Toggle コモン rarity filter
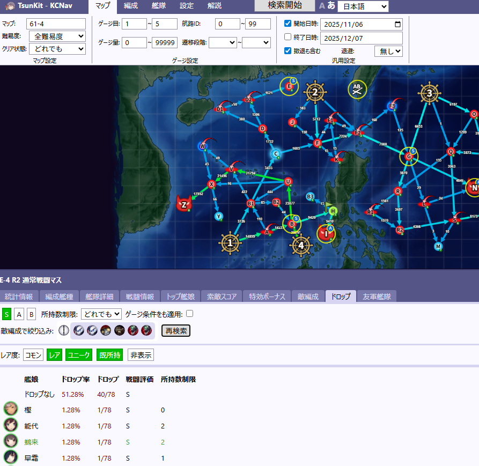 pos(33,355)
